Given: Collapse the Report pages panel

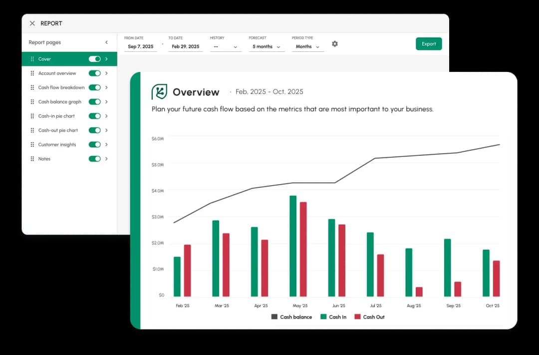Looking at the screenshot, I should point(106,42).
